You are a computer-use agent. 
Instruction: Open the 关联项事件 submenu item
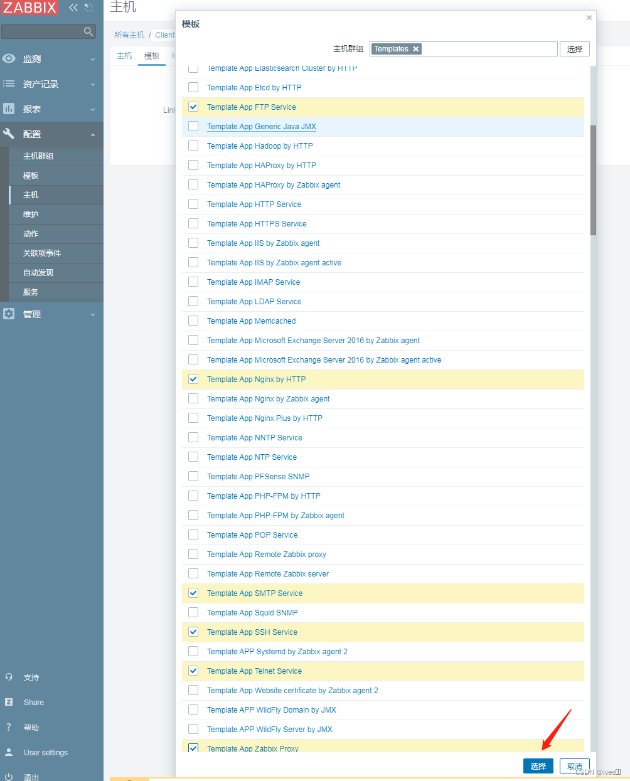(56, 253)
